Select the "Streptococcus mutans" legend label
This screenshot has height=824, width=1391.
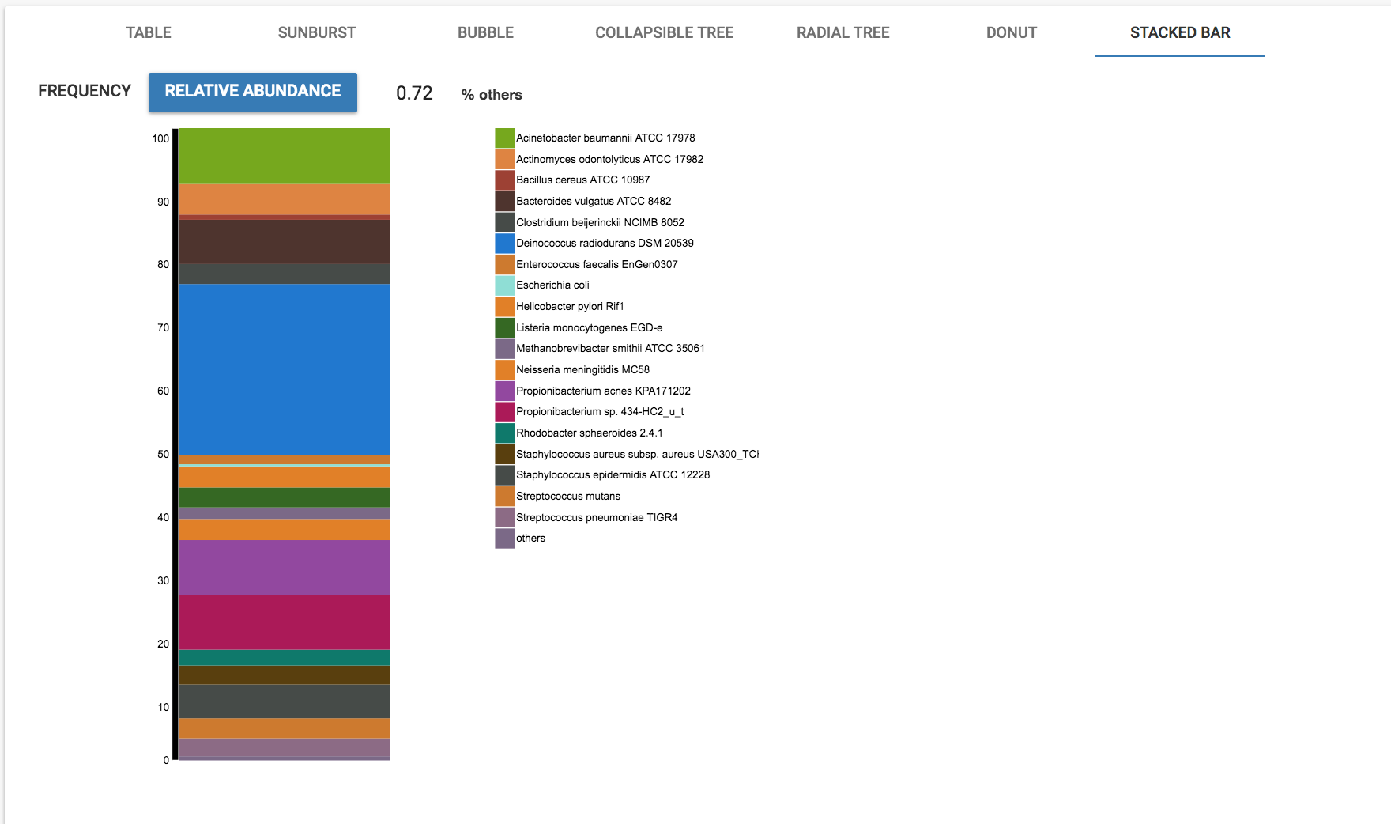[x=568, y=496]
